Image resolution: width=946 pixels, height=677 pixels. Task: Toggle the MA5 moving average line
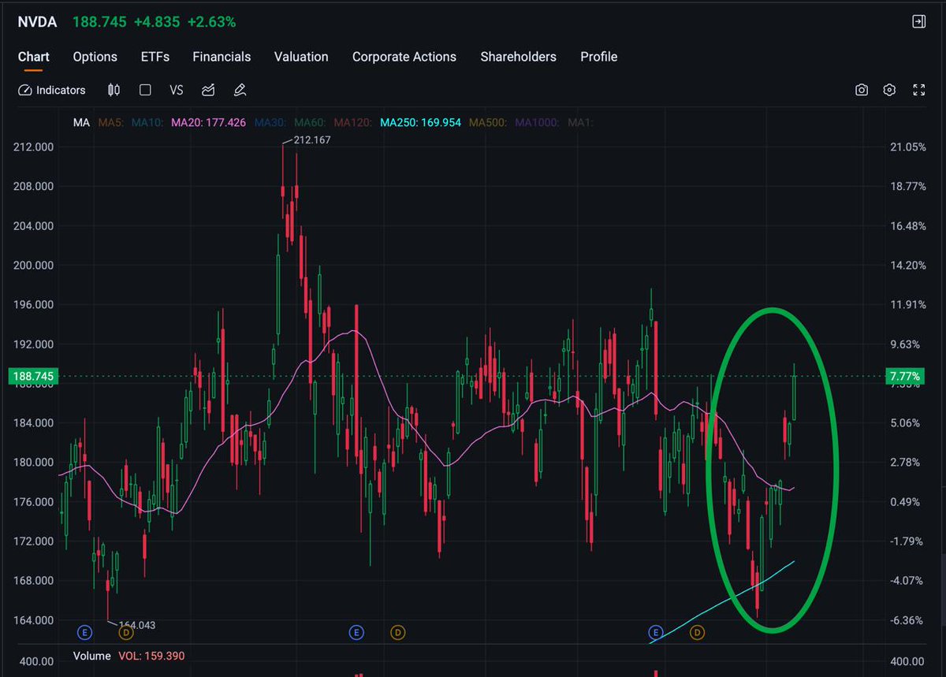click(x=111, y=122)
